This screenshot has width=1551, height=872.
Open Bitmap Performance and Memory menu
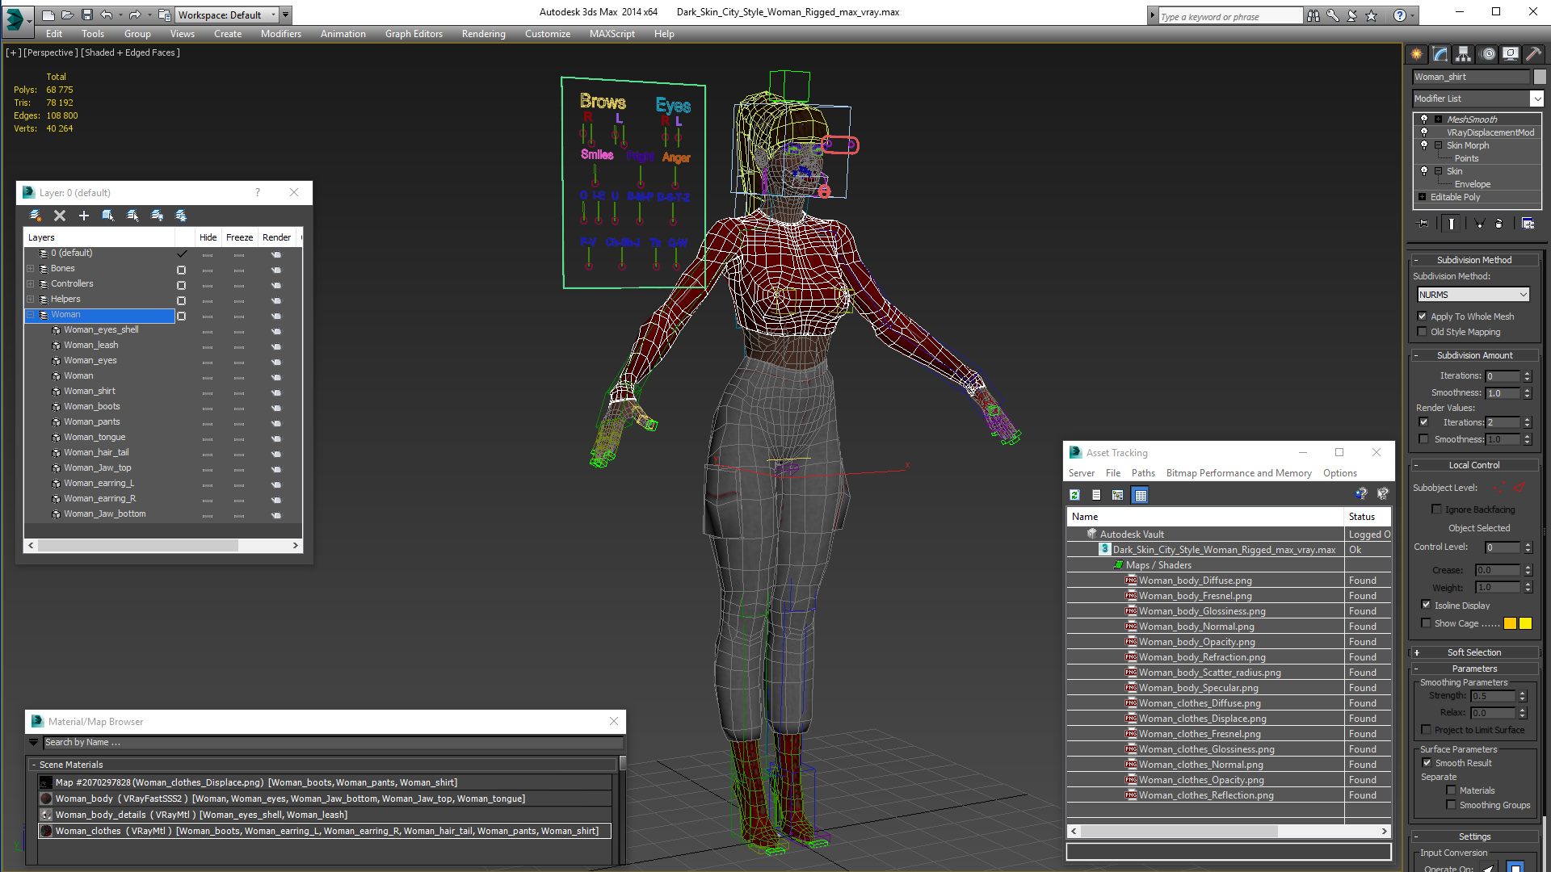click(1238, 473)
